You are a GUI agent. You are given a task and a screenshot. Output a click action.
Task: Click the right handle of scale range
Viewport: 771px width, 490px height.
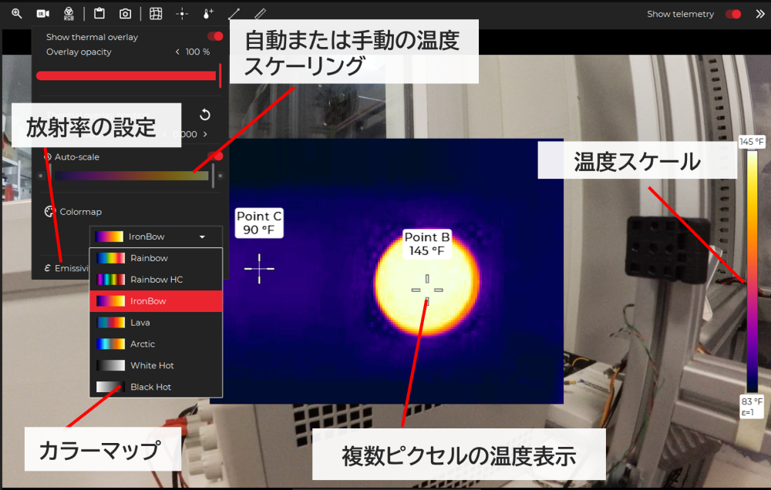click(213, 176)
